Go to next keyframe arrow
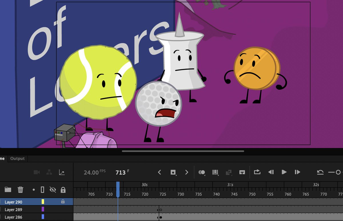Viewport: 343px width, 221px height. 187,172
